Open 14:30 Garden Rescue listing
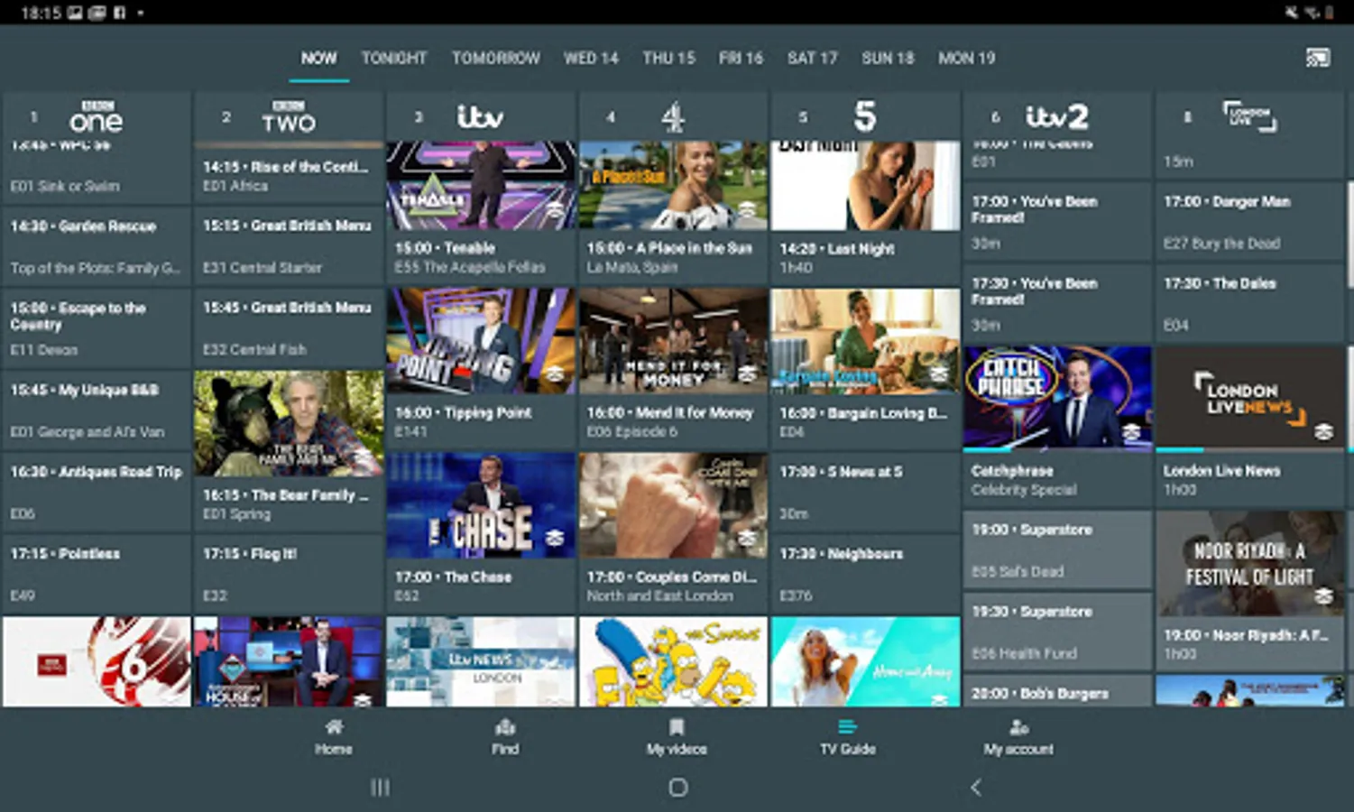 97,246
